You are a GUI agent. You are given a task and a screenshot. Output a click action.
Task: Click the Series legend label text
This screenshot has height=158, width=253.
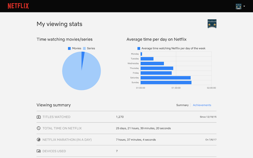tap(91, 48)
